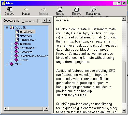Viewport: 128px width, 115px height.
Task: Maximize the Main help window
Action: 119,3
